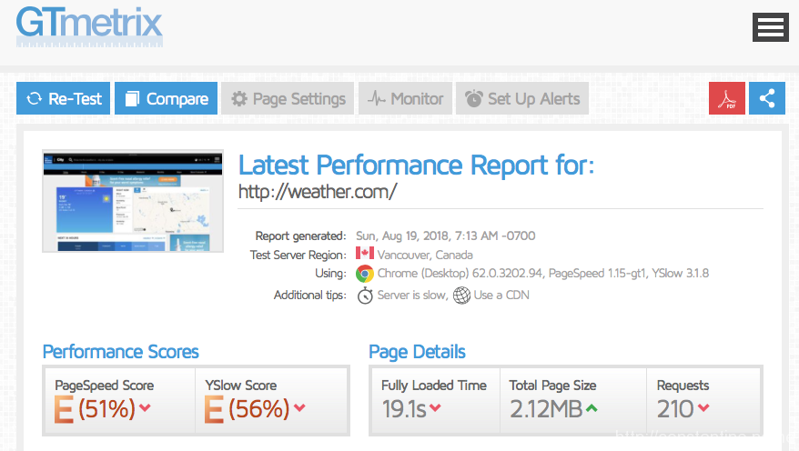Click the Fully Loaded Time down arrow
The width and height of the screenshot is (799, 451).
click(435, 407)
